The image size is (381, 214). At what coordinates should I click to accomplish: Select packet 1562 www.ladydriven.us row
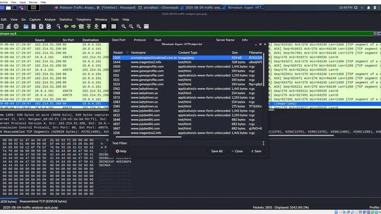pyautogui.click(x=188, y=89)
